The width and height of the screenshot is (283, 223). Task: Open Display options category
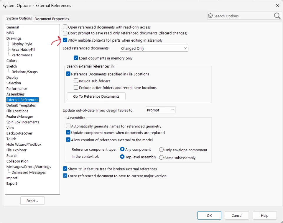(12, 78)
